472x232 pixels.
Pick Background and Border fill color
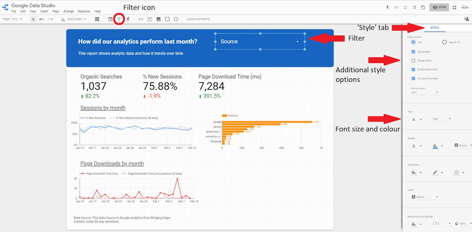(x=417, y=224)
